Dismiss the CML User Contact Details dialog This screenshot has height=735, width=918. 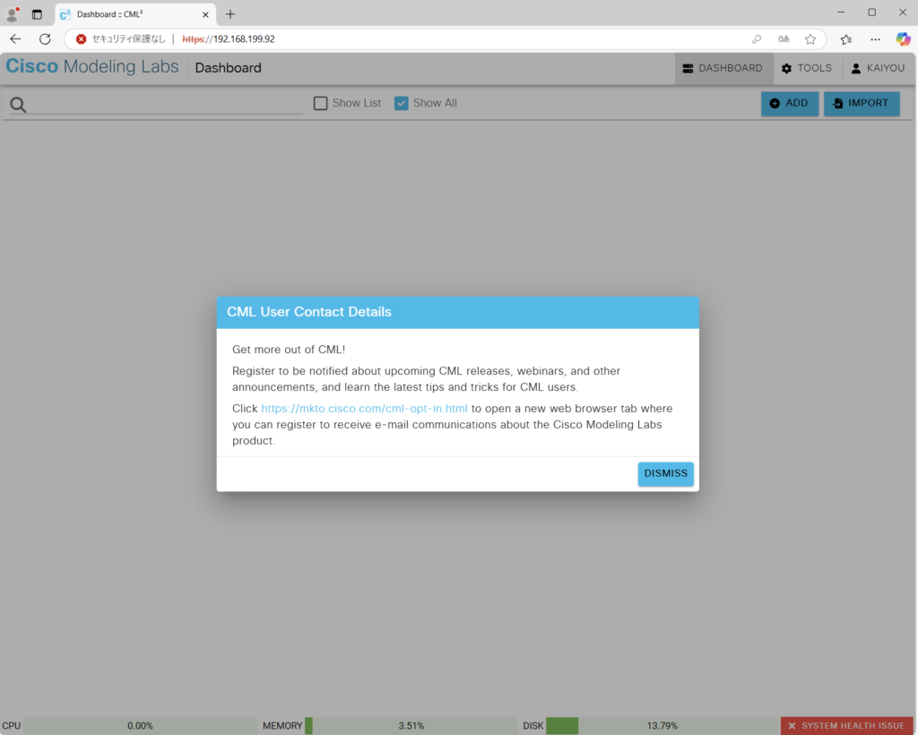[666, 473]
